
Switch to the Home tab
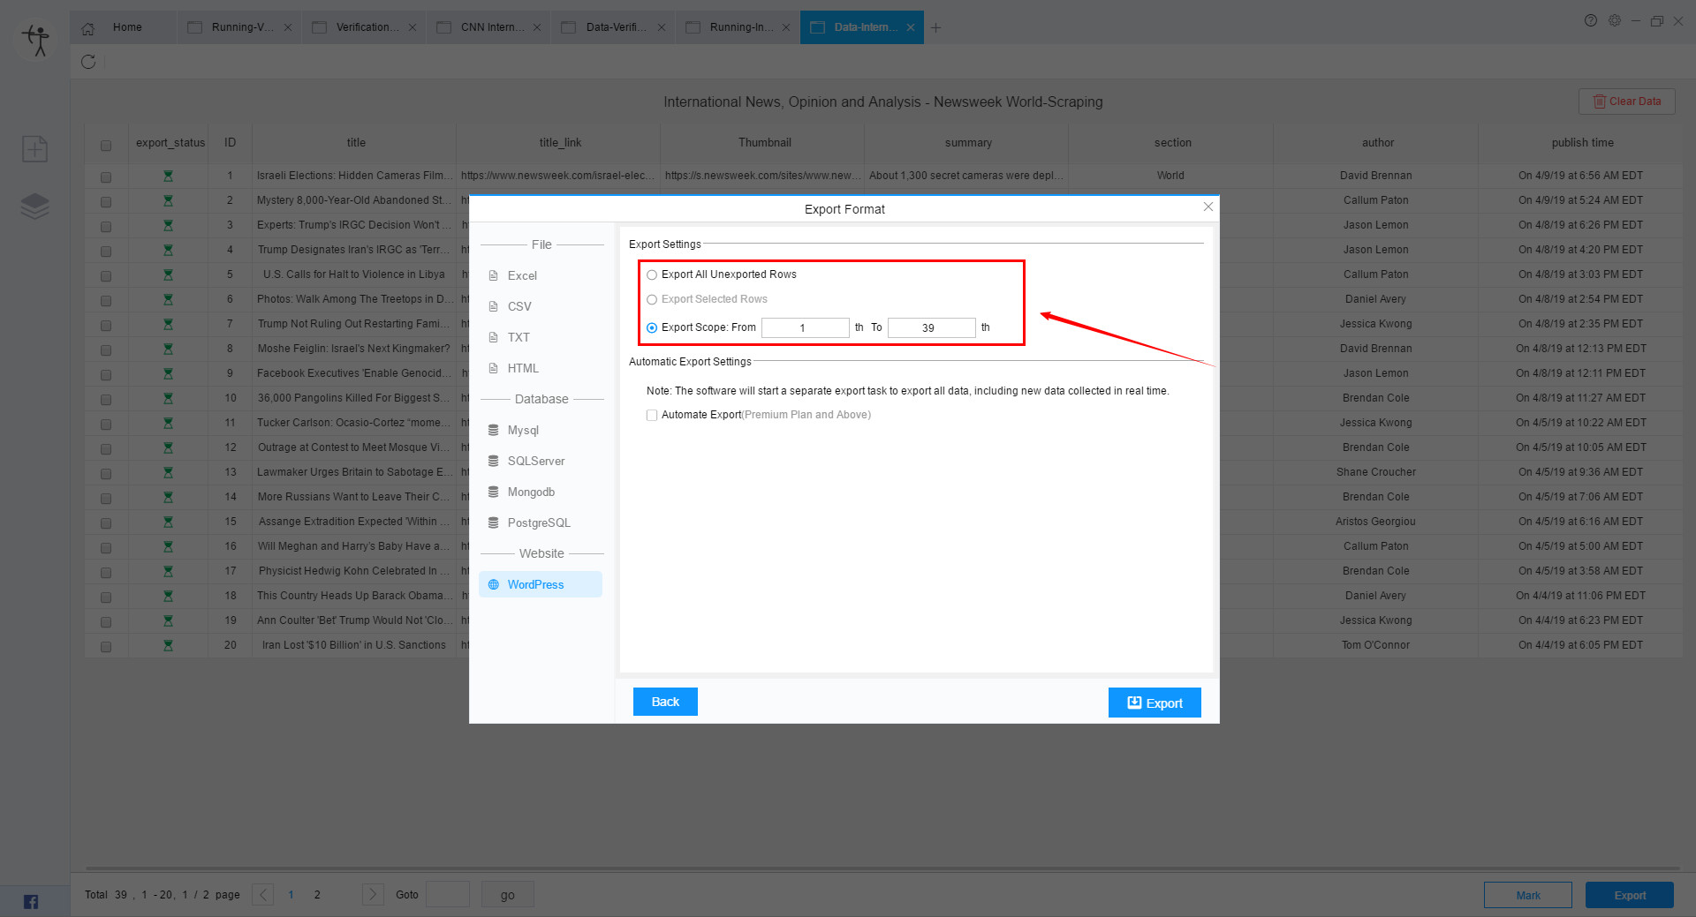tap(126, 27)
